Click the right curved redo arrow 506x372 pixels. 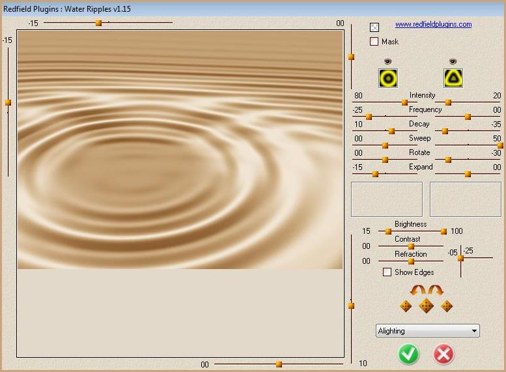tap(435, 290)
